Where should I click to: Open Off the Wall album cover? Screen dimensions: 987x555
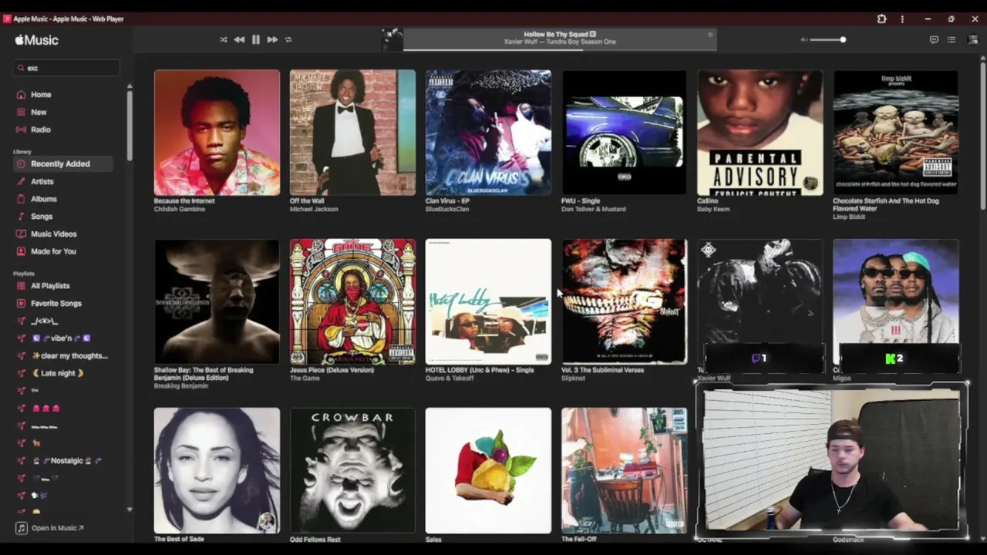352,133
